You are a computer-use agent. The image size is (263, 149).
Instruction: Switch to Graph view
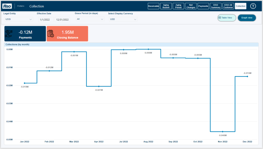click(x=247, y=18)
